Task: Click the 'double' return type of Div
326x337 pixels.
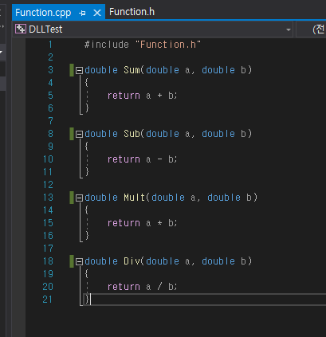Action: click(101, 261)
